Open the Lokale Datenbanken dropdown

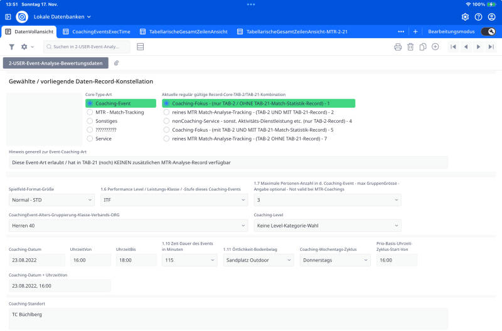(x=62, y=16)
